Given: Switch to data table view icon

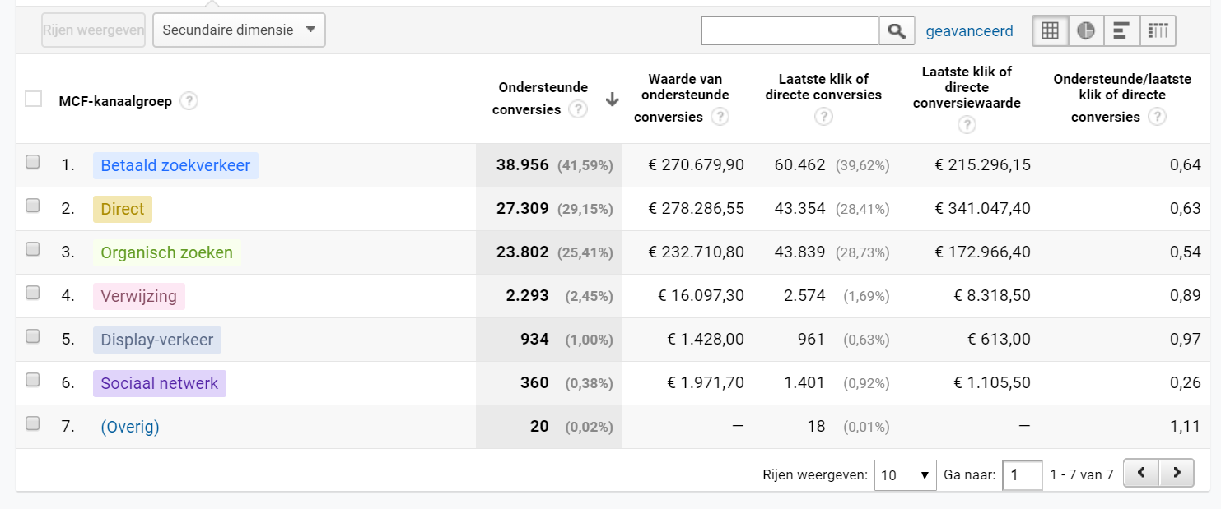Looking at the screenshot, I should click(1050, 30).
